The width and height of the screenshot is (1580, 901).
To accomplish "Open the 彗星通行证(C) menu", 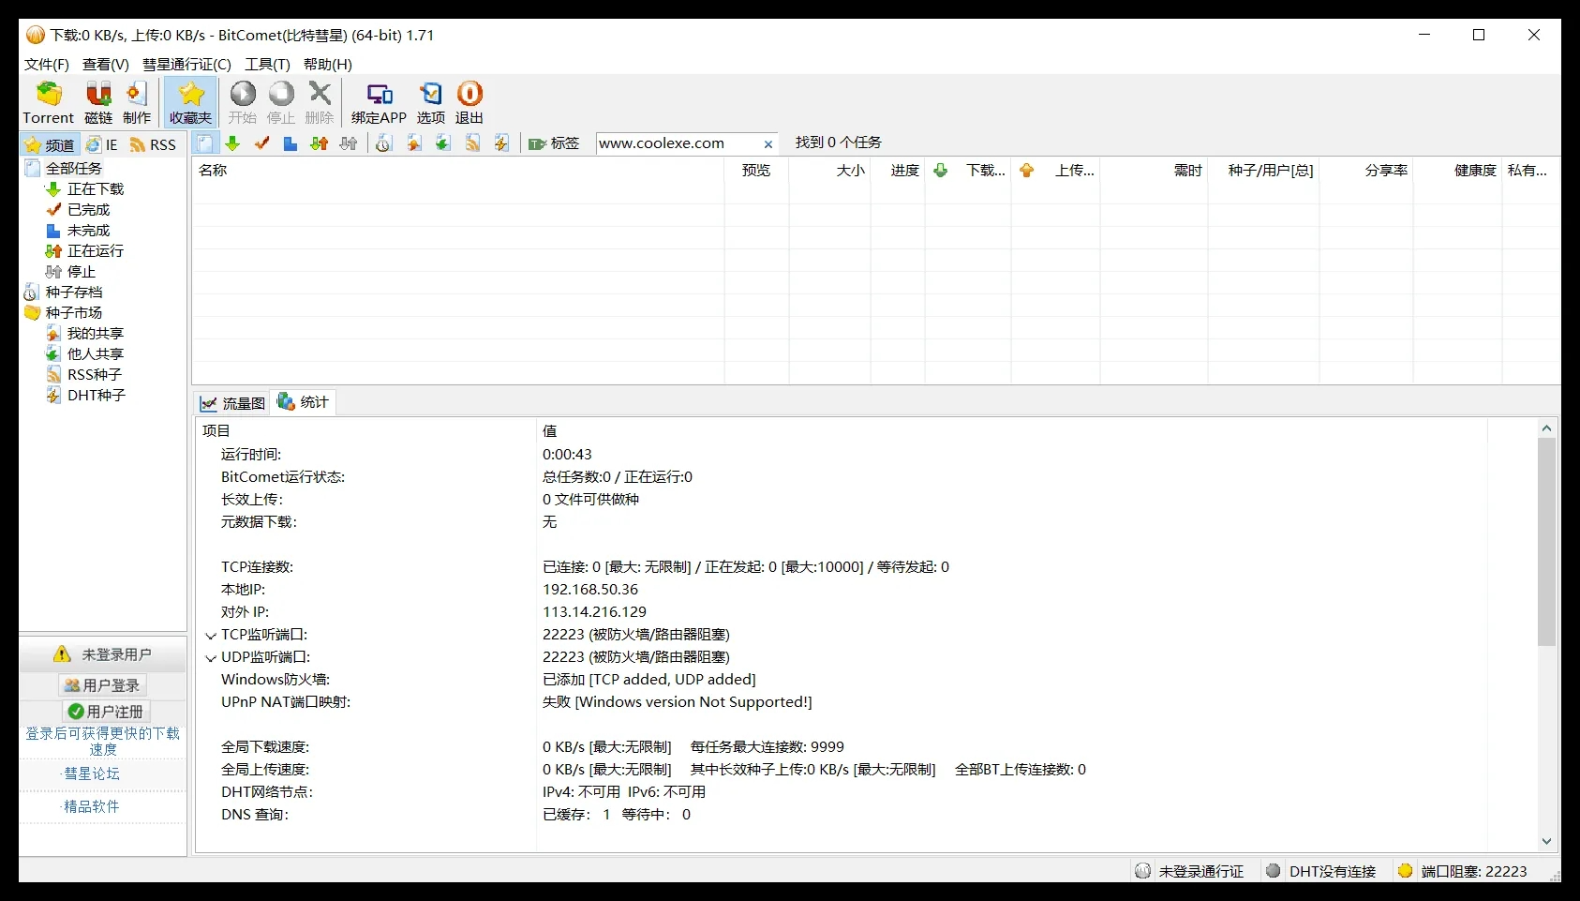I will tap(186, 64).
